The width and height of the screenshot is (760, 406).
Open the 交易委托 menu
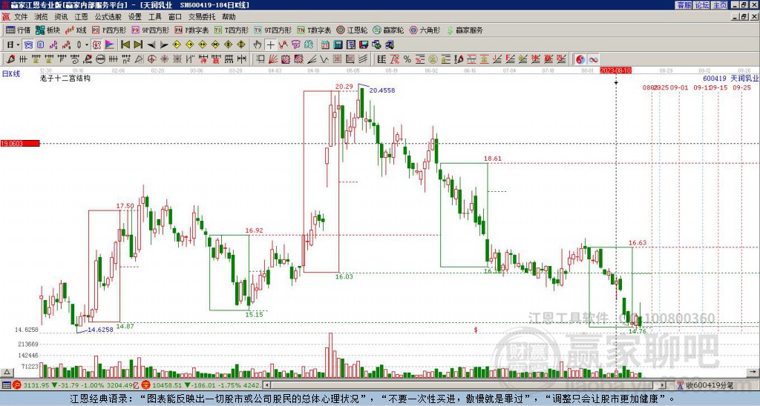coord(202,17)
